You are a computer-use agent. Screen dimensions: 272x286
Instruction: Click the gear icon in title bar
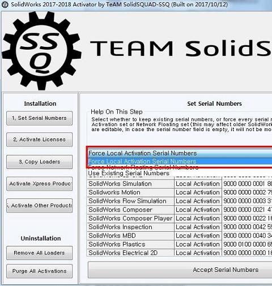[5, 4]
